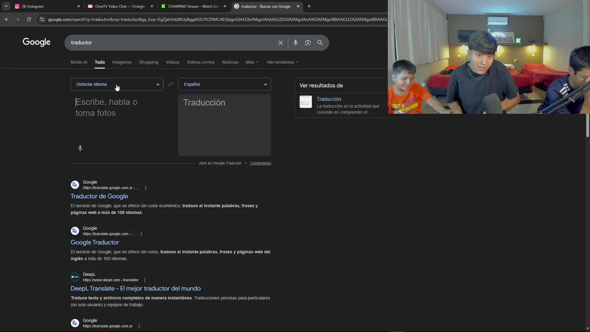Image resolution: width=590 pixels, height=332 pixels.
Task: Open Abrir en Google Traductor link
Action: [x=220, y=163]
